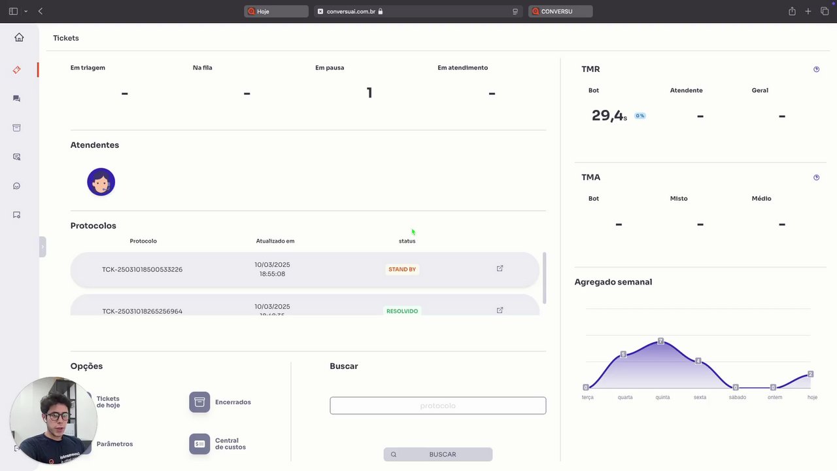Click the Central de custos money icon

click(x=199, y=444)
